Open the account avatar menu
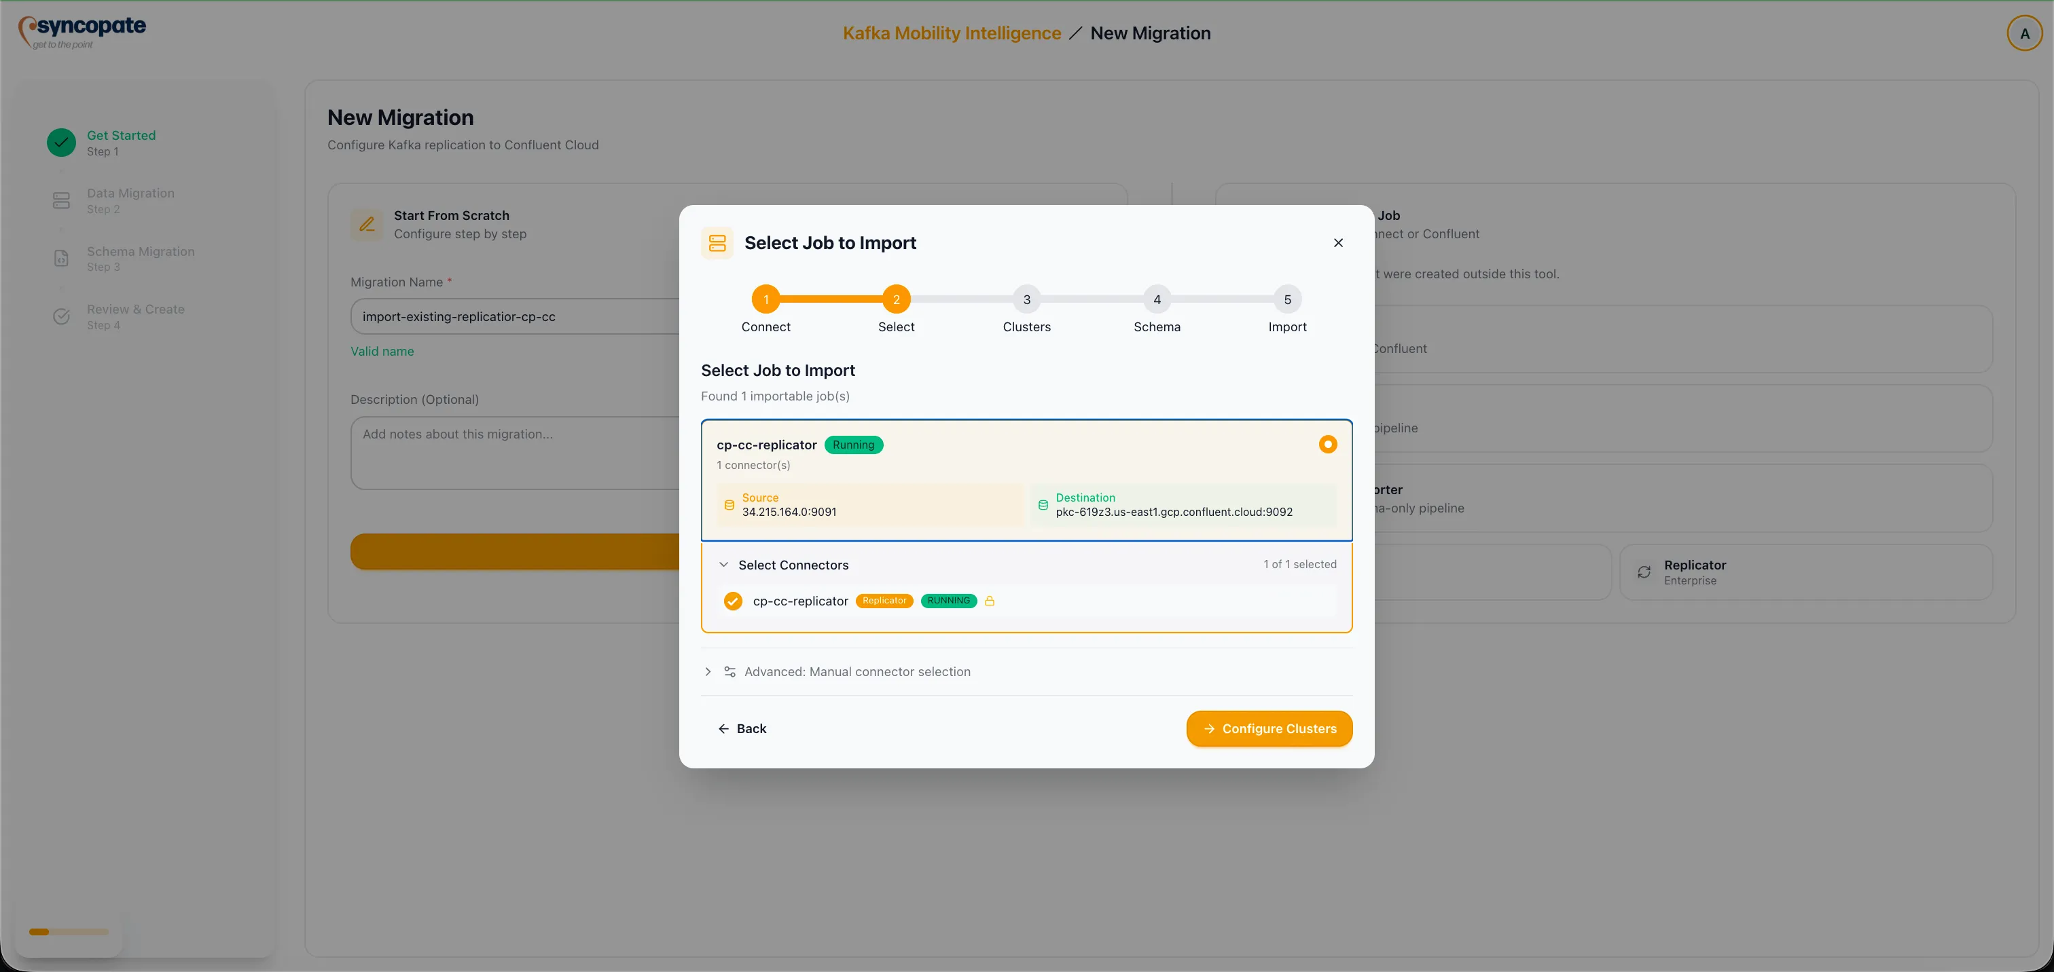This screenshot has width=2054, height=972. 2023,33
